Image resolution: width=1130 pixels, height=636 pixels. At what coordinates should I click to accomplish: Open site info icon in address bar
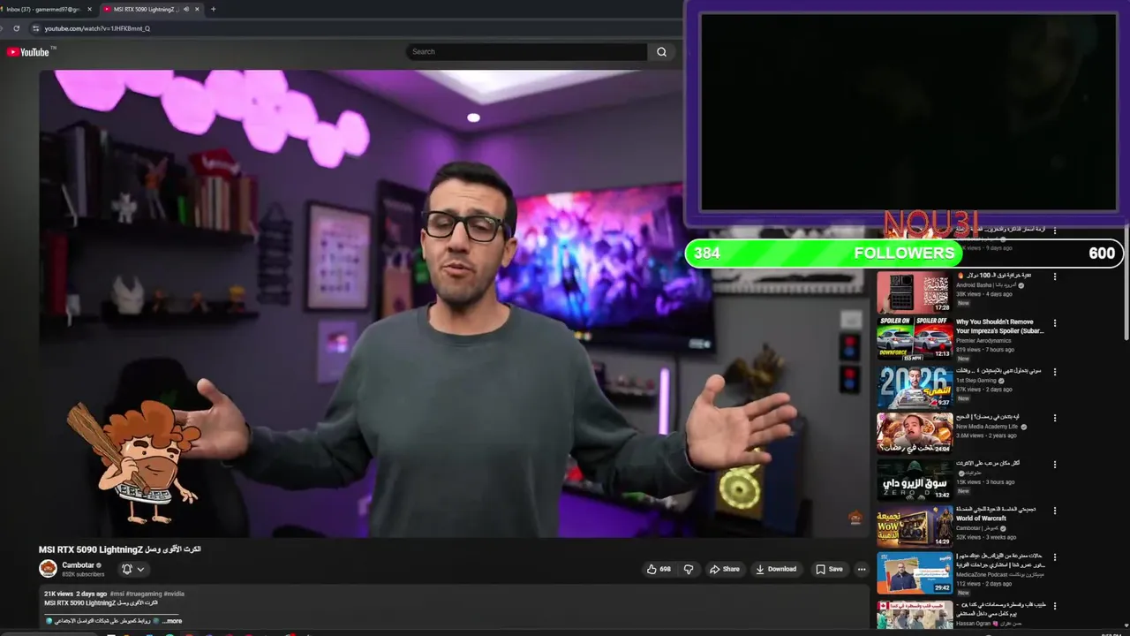coord(35,28)
